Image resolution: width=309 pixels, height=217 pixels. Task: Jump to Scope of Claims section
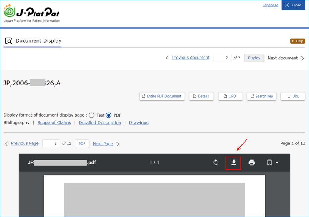coord(54,123)
